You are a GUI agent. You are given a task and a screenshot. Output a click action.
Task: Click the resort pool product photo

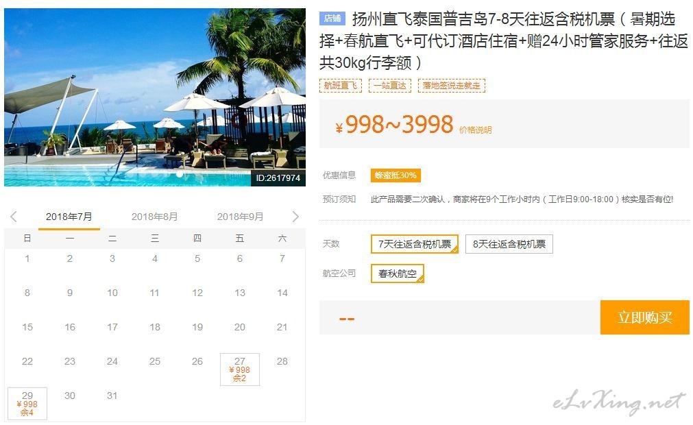155,97
